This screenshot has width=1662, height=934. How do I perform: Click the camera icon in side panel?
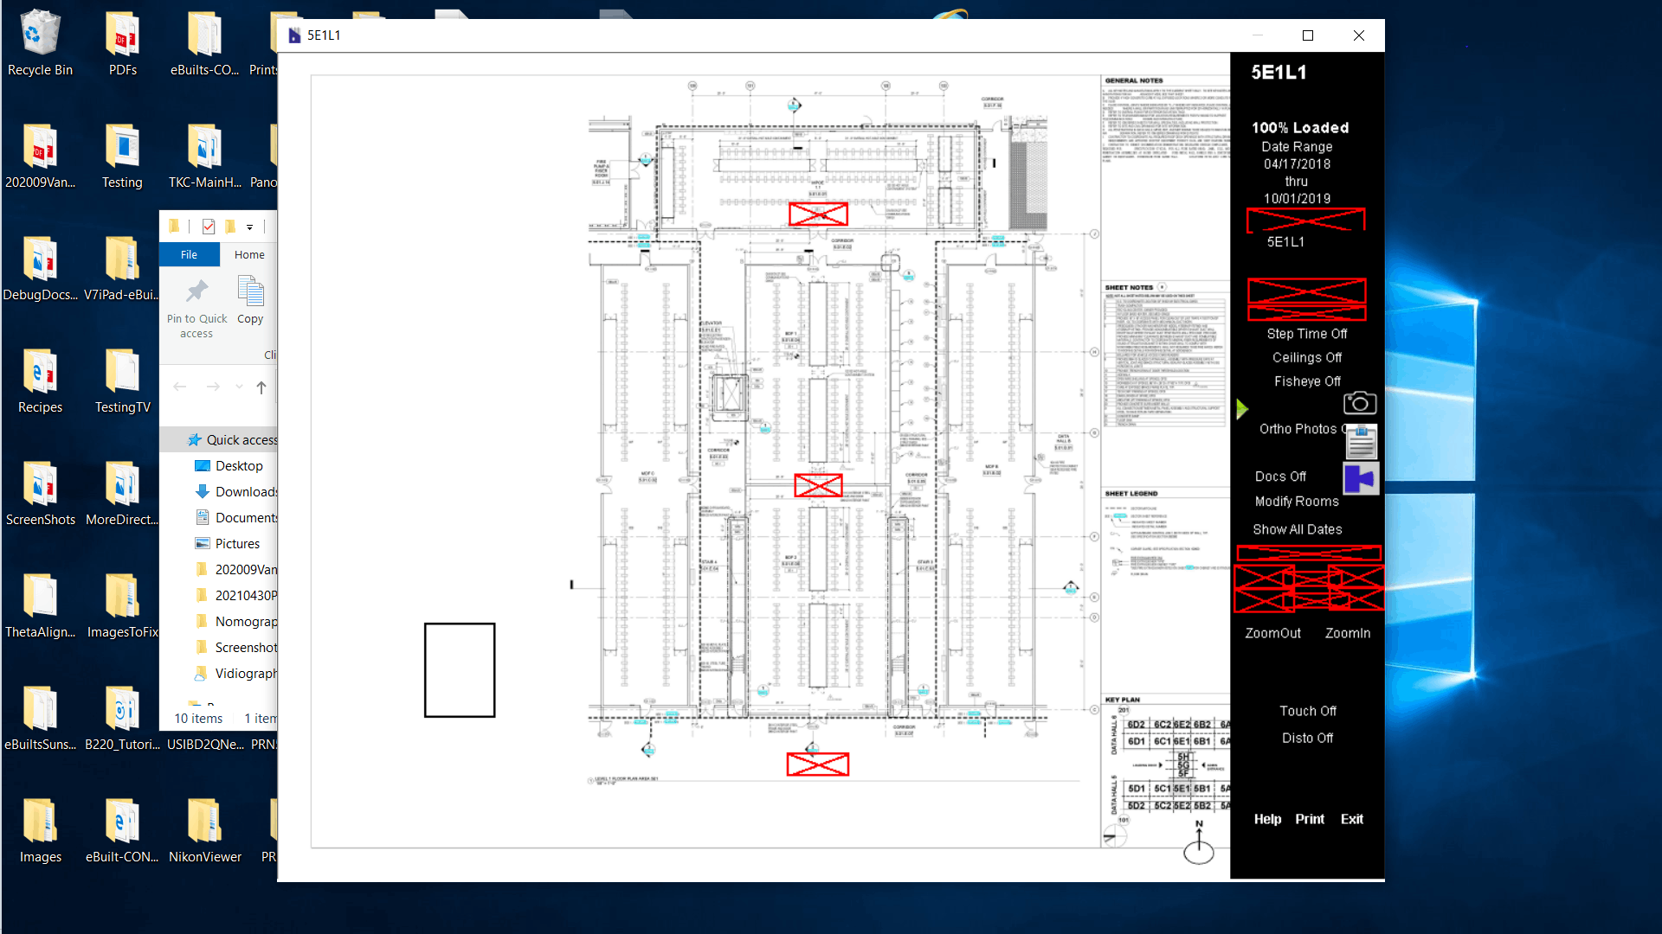click(x=1360, y=403)
